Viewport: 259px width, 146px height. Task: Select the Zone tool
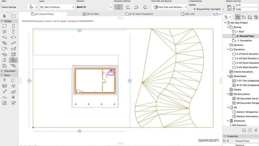pos(4,66)
